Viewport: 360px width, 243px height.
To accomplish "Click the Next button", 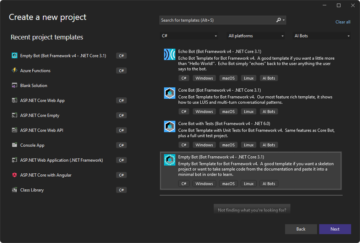I will point(335,229).
